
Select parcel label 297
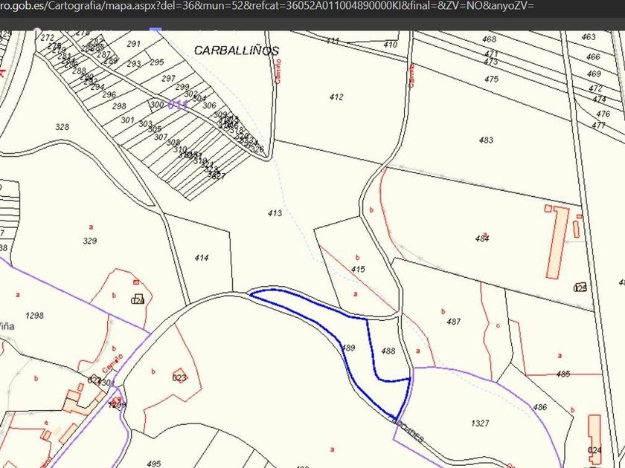click(169, 79)
